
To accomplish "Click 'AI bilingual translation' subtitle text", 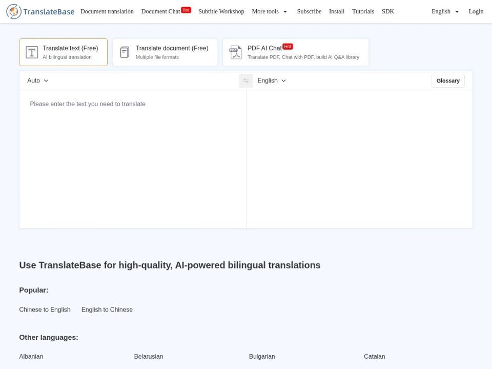I will coord(67,57).
